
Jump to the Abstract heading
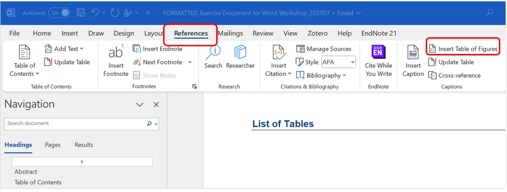26,172
